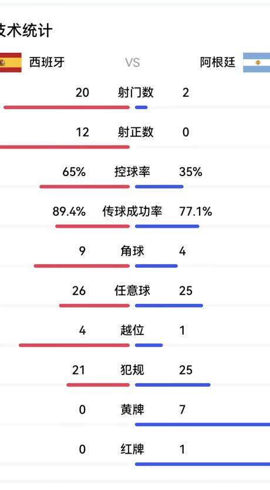This screenshot has height=490, width=270.
Task: Click the 犯规 fouls label
Action: pyautogui.click(x=132, y=370)
